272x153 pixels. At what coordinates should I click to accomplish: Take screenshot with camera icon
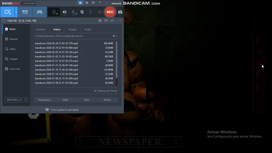(x=120, y=12)
